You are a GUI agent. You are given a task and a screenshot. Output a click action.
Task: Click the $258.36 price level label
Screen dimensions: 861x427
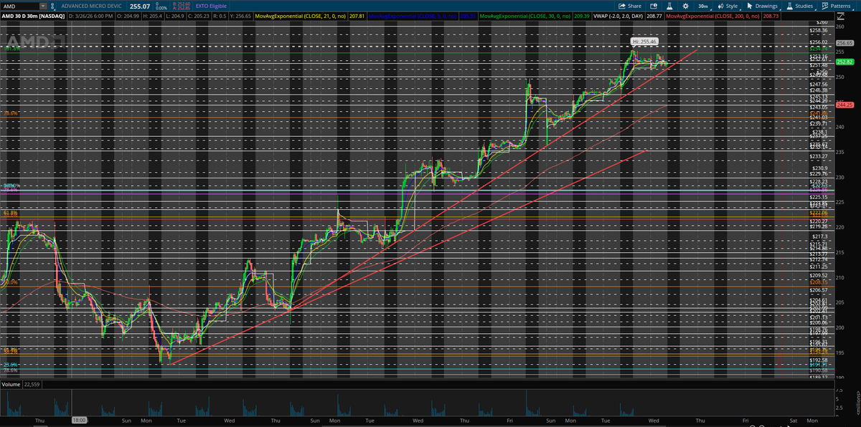pyautogui.click(x=819, y=30)
